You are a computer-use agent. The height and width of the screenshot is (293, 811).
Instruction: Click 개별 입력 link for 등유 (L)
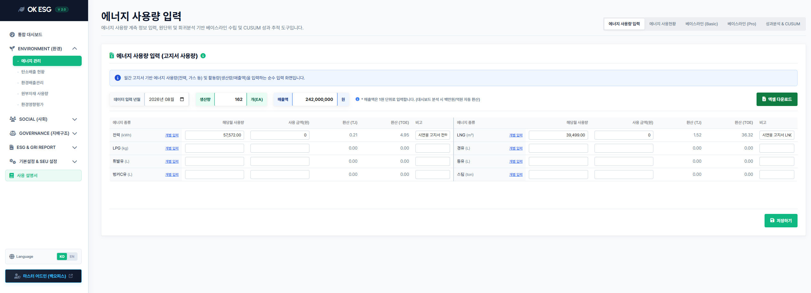[516, 161]
